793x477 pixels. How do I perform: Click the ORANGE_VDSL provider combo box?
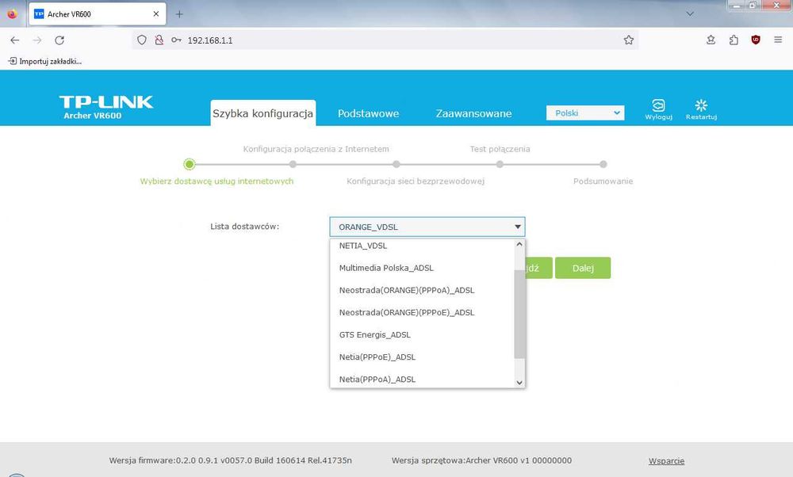coord(427,227)
